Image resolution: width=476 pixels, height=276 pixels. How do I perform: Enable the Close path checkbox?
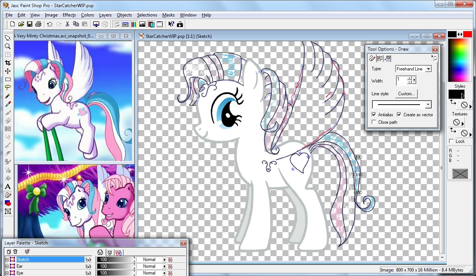[x=374, y=122]
